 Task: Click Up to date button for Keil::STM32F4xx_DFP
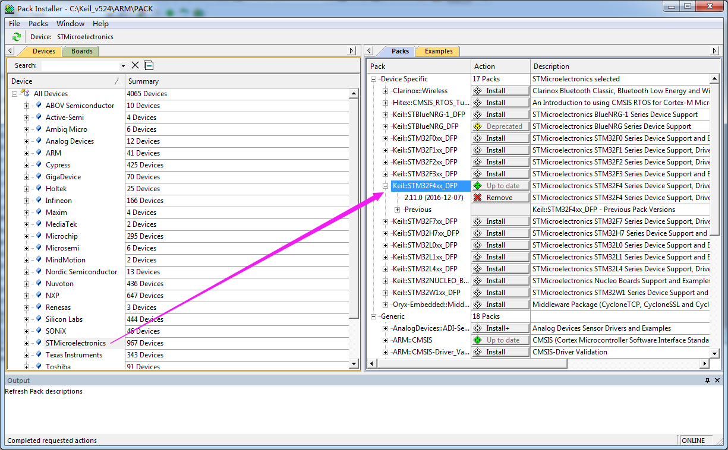[x=500, y=186]
